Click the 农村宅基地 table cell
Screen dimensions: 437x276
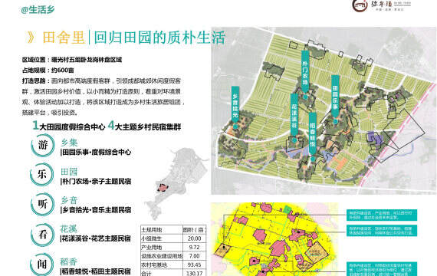[162, 264]
